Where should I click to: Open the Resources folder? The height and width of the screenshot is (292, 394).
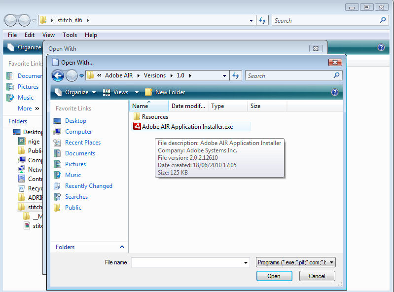point(155,117)
